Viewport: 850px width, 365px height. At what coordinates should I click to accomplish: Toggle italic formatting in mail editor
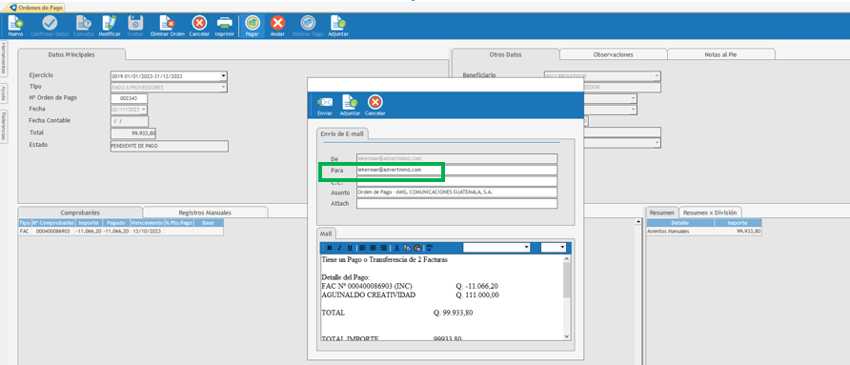point(339,248)
